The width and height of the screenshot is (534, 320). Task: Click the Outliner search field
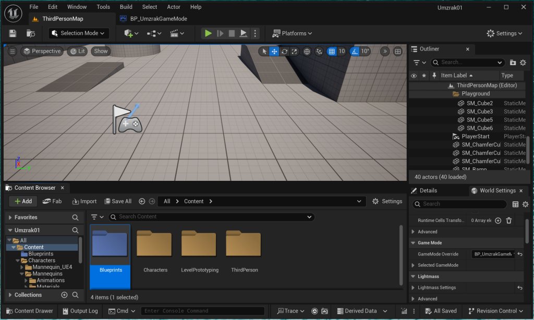[467, 63]
